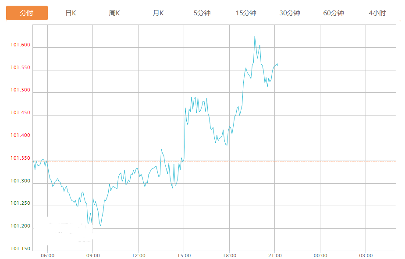
Task: Select the 分时 tab
Action: click(x=27, y=13)
